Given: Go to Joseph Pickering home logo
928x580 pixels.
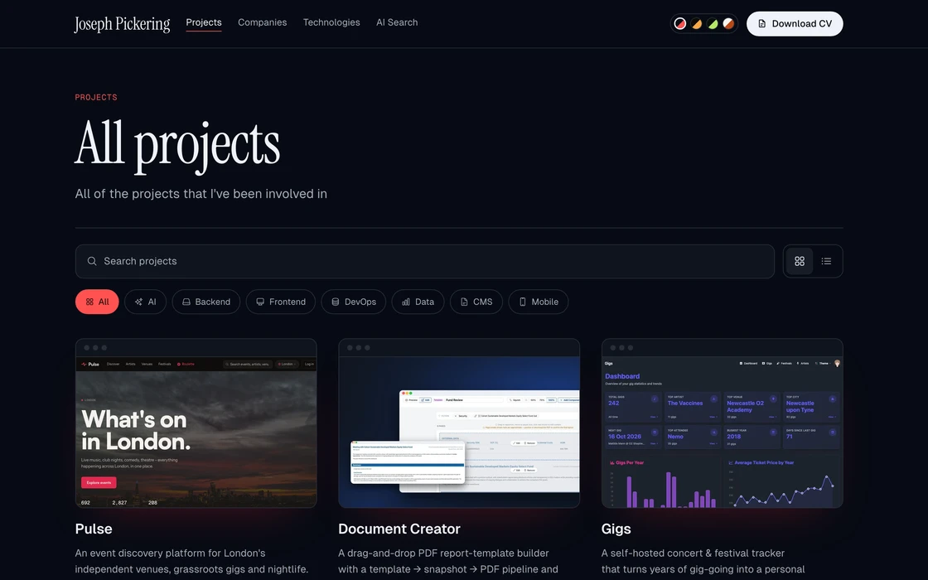Looking at the screenshot, I should (122, 24).
